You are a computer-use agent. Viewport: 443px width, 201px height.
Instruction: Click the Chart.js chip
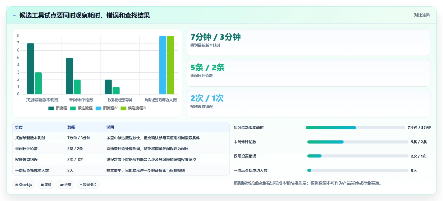click(24, 185)
